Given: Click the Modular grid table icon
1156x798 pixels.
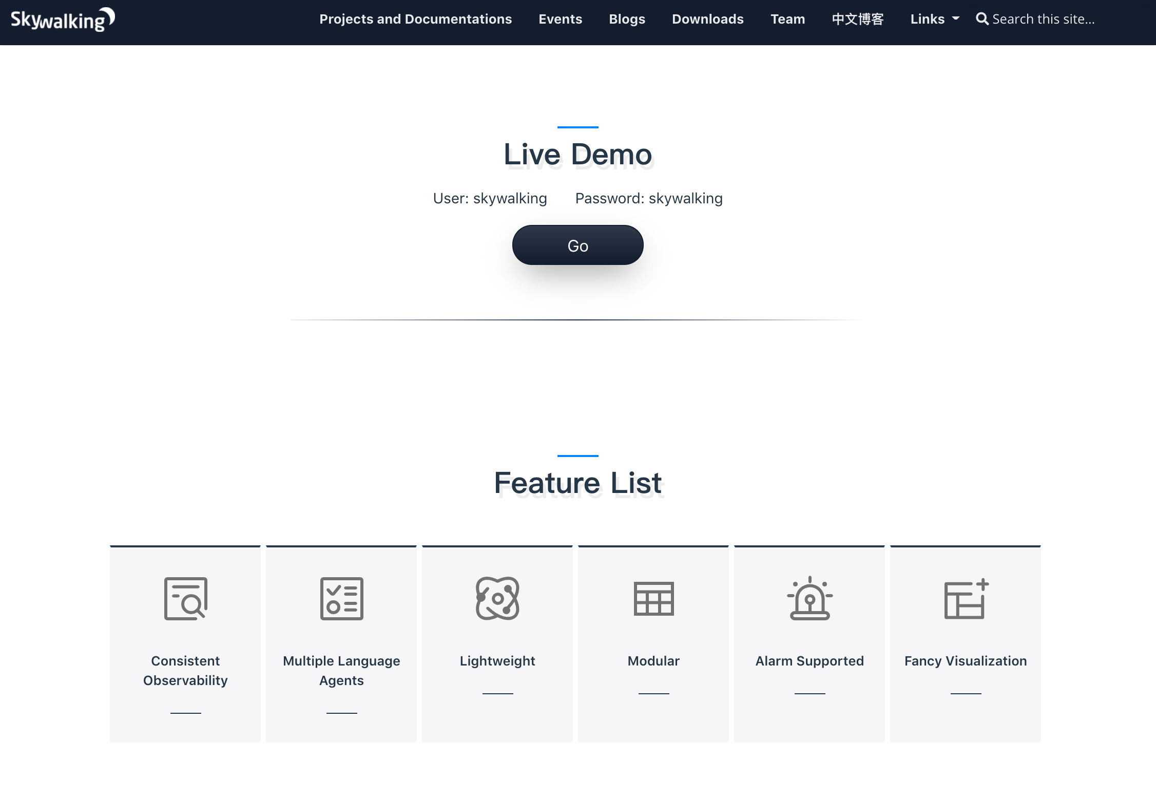Looking at the screenshot, I should coord(653,598).
